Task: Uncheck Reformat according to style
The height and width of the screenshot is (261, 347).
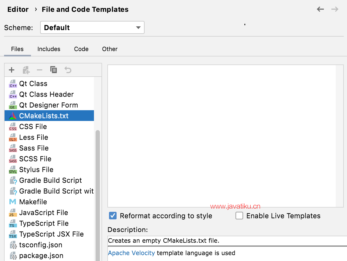Action: (113, 216)
